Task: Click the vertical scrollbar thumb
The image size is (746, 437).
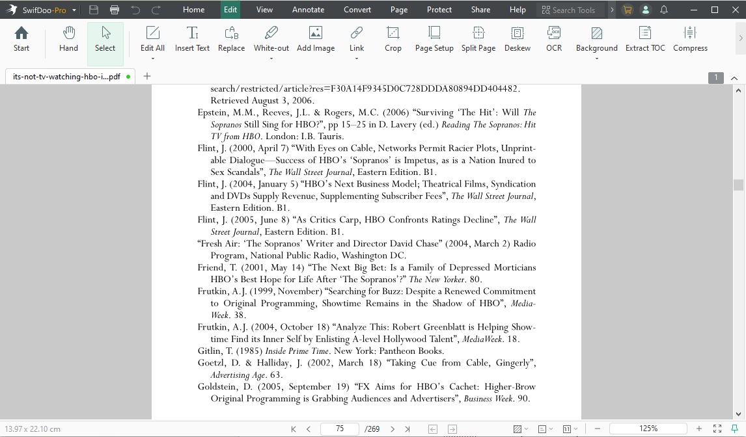Action: [x=738, y=185]
